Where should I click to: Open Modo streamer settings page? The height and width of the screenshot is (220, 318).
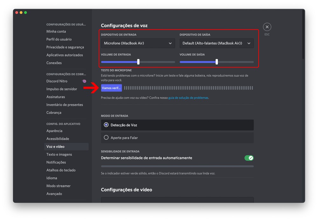(x=59, y=186)
